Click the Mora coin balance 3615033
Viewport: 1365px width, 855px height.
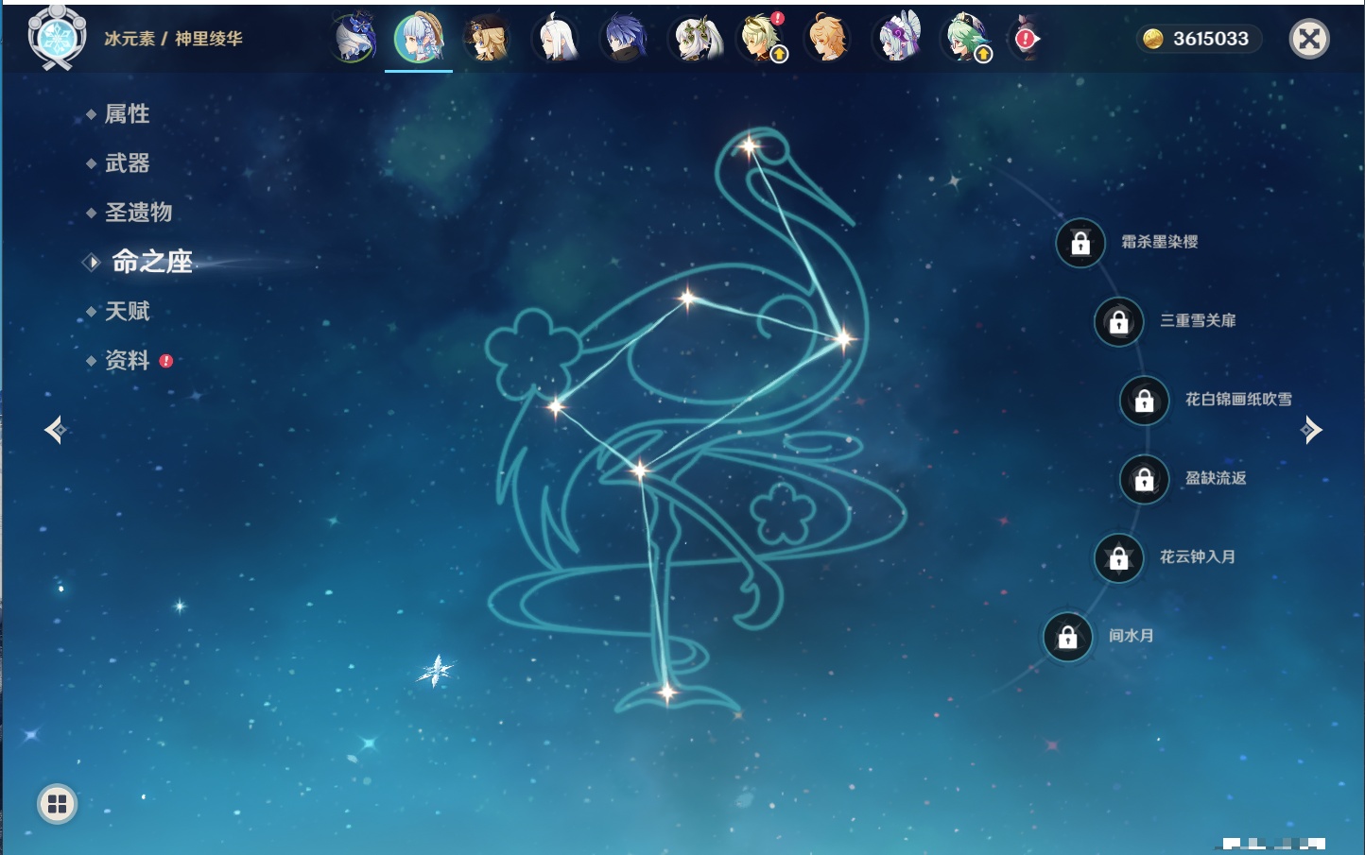(1198, 39)
